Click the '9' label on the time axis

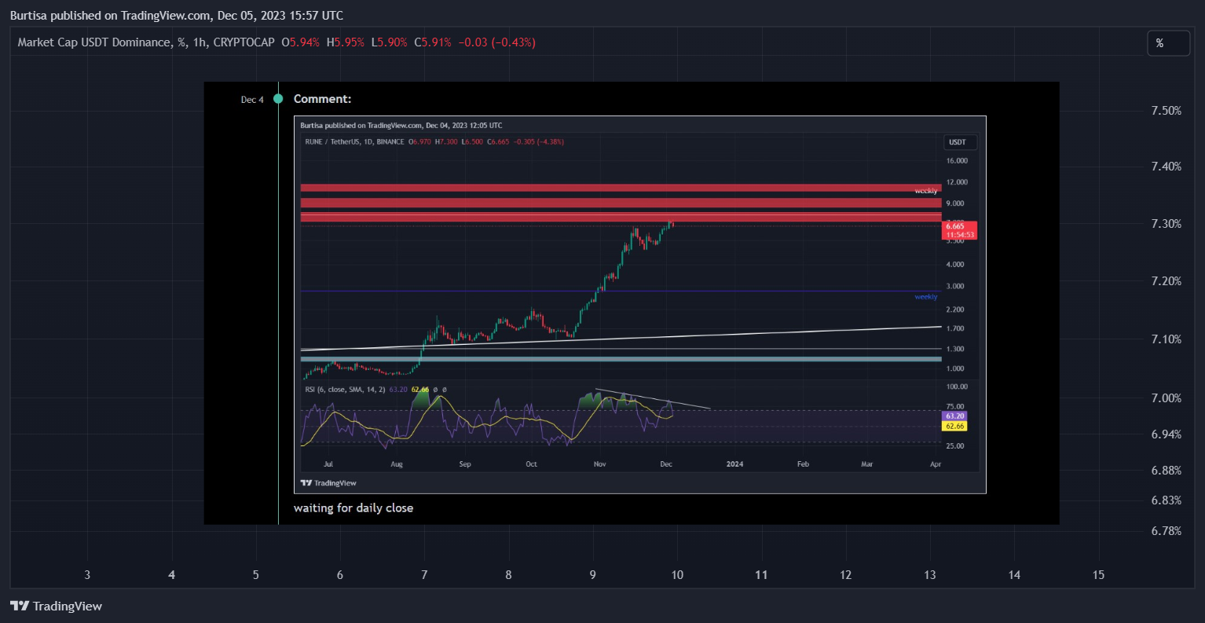coord(593,575)
